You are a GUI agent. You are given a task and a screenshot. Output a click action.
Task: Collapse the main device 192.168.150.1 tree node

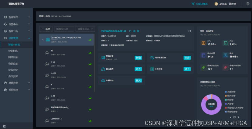pyautogui.click(x=42, y=40)
